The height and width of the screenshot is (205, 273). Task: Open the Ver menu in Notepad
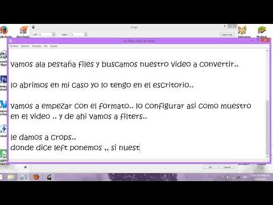point(45,46)
